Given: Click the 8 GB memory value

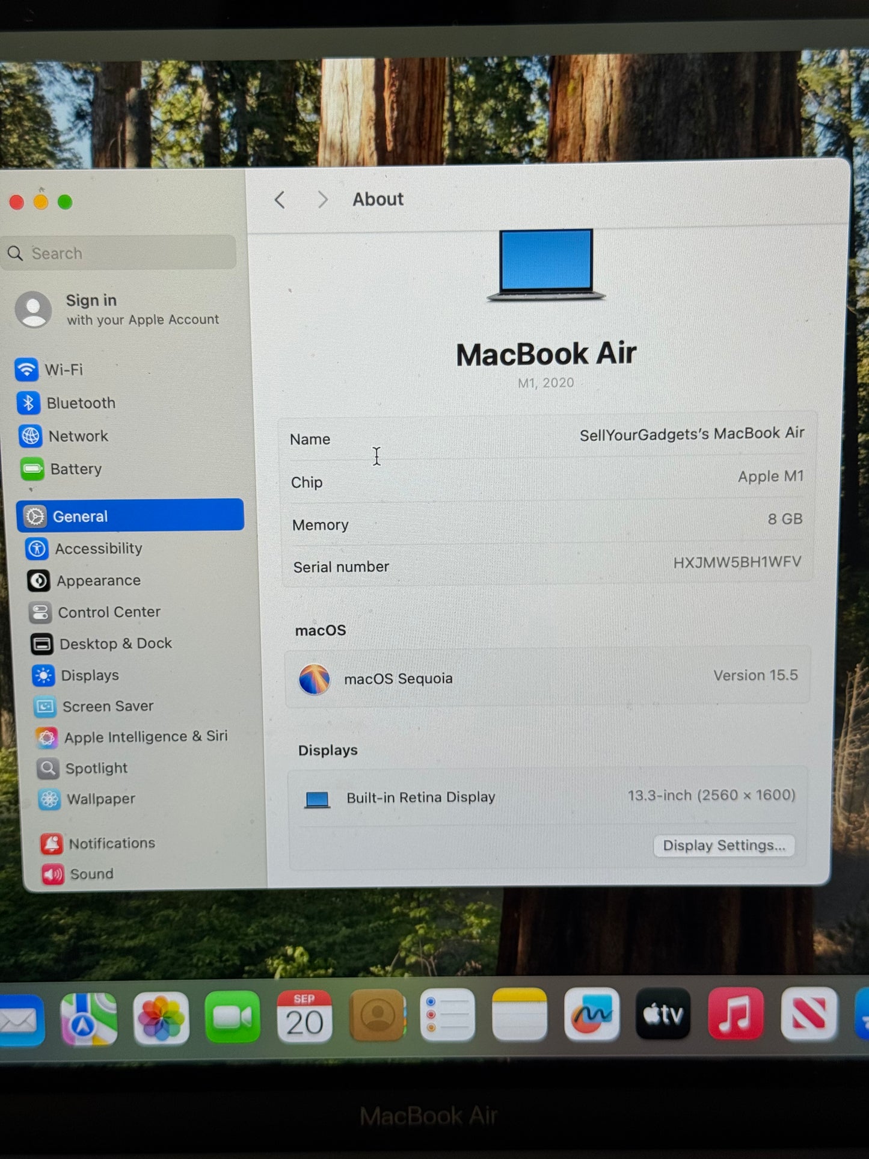Looking at the screenshot, I should point(785,518).
